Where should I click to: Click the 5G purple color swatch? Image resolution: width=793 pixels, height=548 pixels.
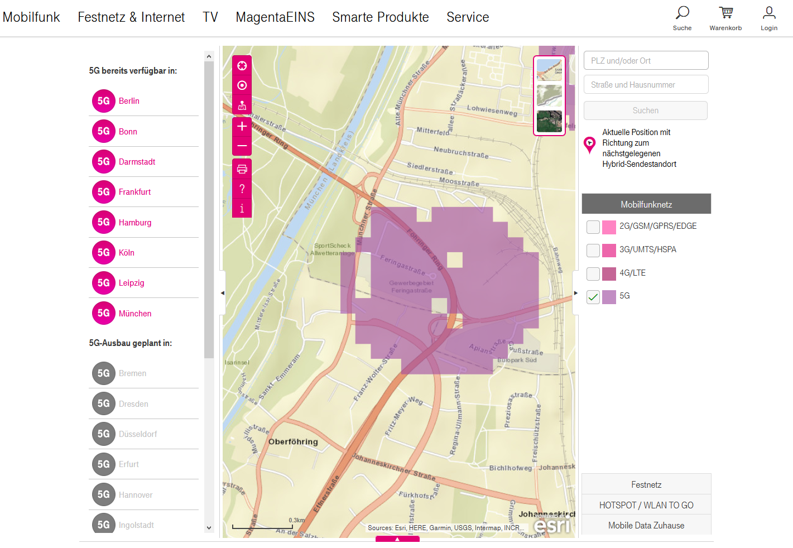[609, 297]
